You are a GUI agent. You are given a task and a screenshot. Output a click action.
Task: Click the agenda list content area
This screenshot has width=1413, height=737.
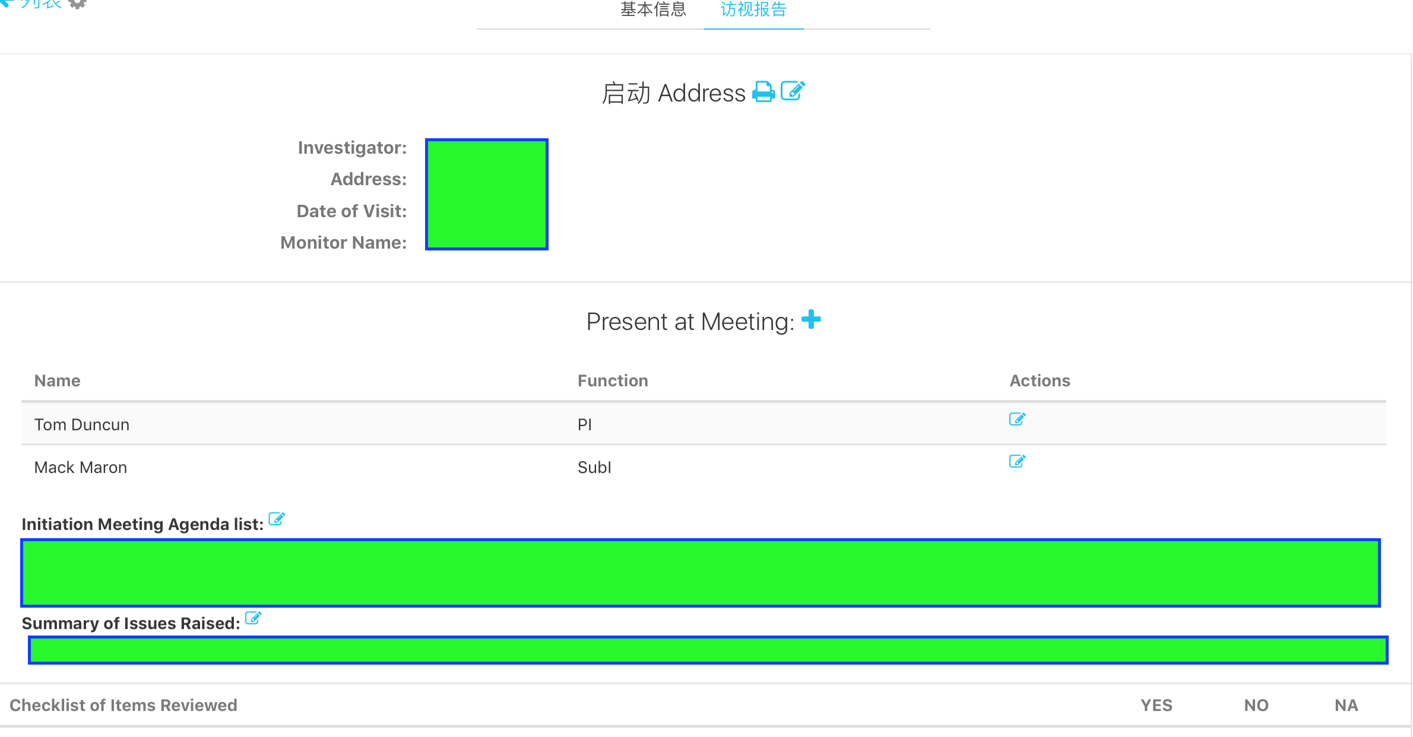pos(701,573)
